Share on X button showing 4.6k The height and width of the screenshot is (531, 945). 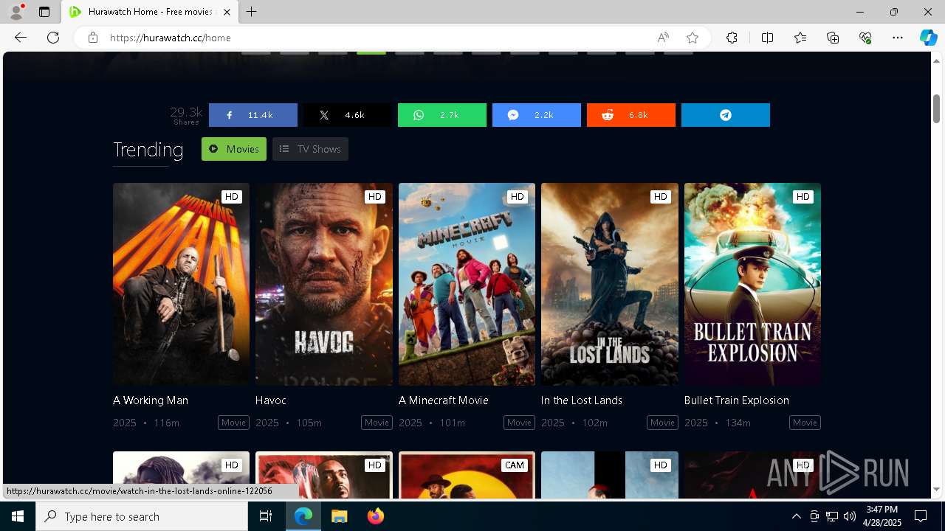348,115
